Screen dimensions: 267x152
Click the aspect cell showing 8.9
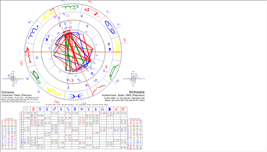(26, 118)
